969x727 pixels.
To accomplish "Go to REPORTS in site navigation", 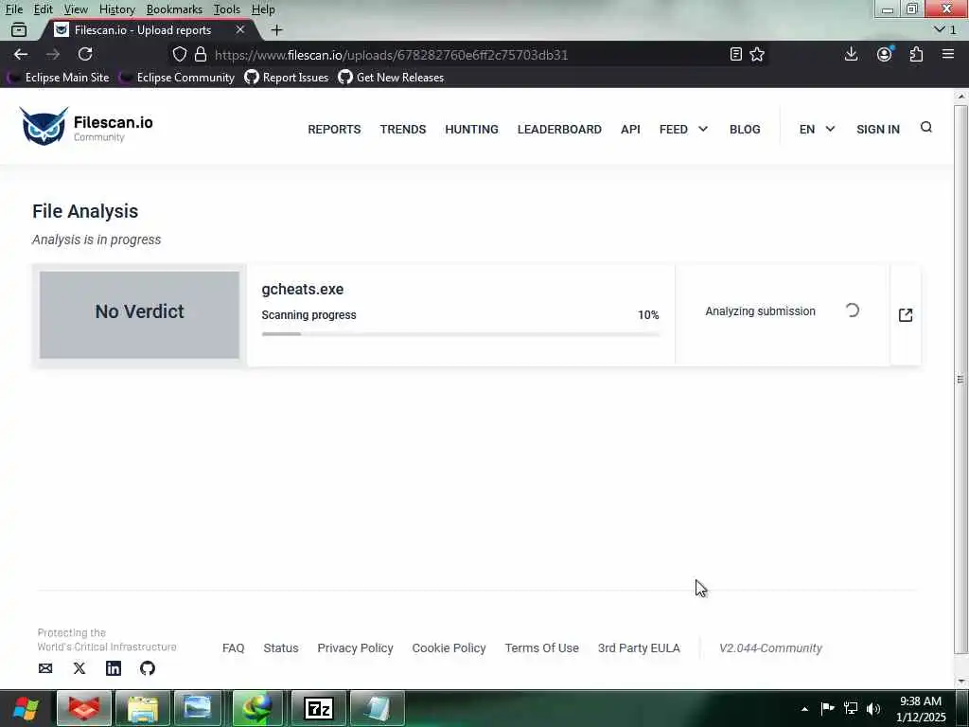I will point(334,129).
